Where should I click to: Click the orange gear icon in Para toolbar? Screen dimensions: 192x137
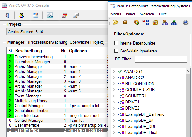click(x=136, y=22)
